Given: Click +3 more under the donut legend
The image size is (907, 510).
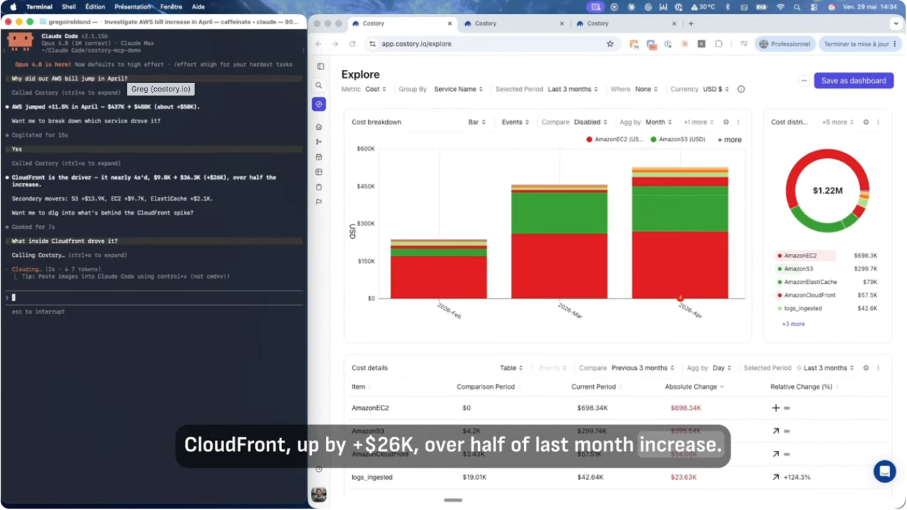Looking at the screenshot, I should click(x=793, y=324).
